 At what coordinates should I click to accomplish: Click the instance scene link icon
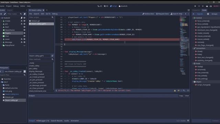point(5,14)
